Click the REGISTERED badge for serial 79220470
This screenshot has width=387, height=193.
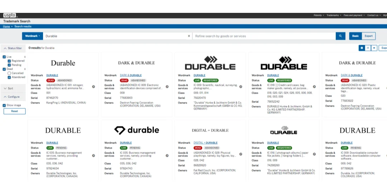coord(210,80)
